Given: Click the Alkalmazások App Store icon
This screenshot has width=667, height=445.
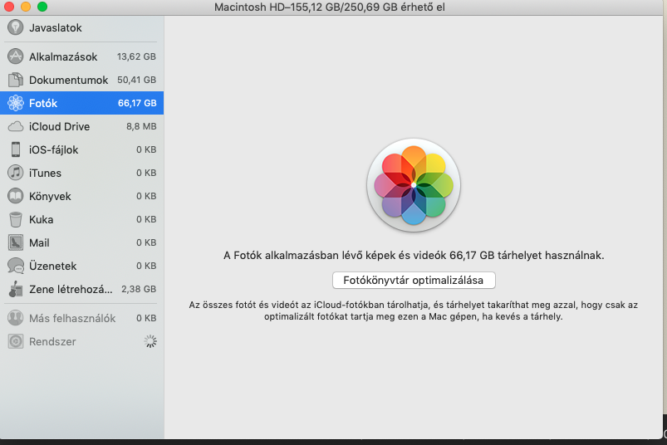Looking at the screenshot, I should point(15,56).
